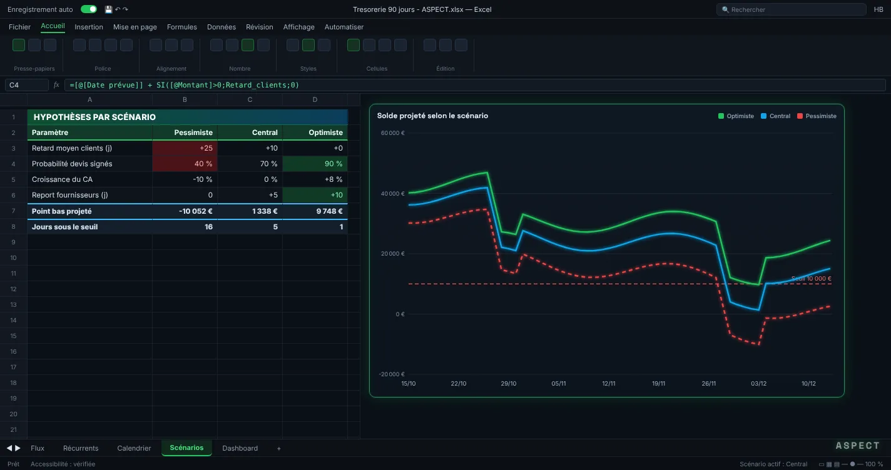Click the 100 % zoom level text

(874, 464)
